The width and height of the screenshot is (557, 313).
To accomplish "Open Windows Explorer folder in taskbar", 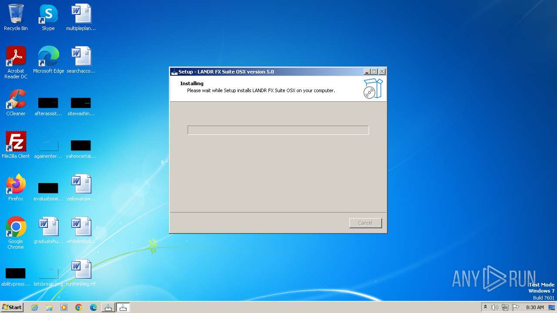I will pos(49,307).
